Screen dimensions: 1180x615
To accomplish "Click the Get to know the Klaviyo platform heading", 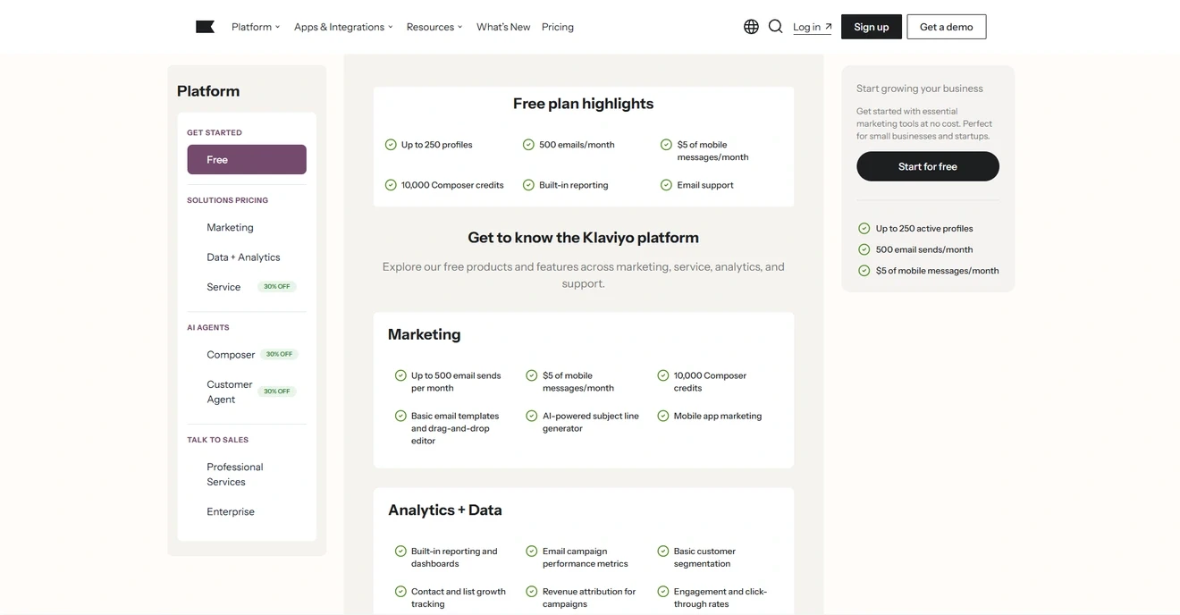I will pos(583,238).
